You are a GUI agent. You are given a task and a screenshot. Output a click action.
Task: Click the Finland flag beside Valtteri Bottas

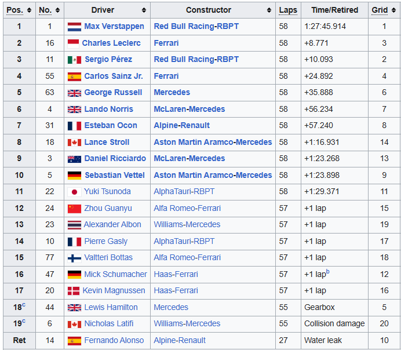(x=74, y=258)
